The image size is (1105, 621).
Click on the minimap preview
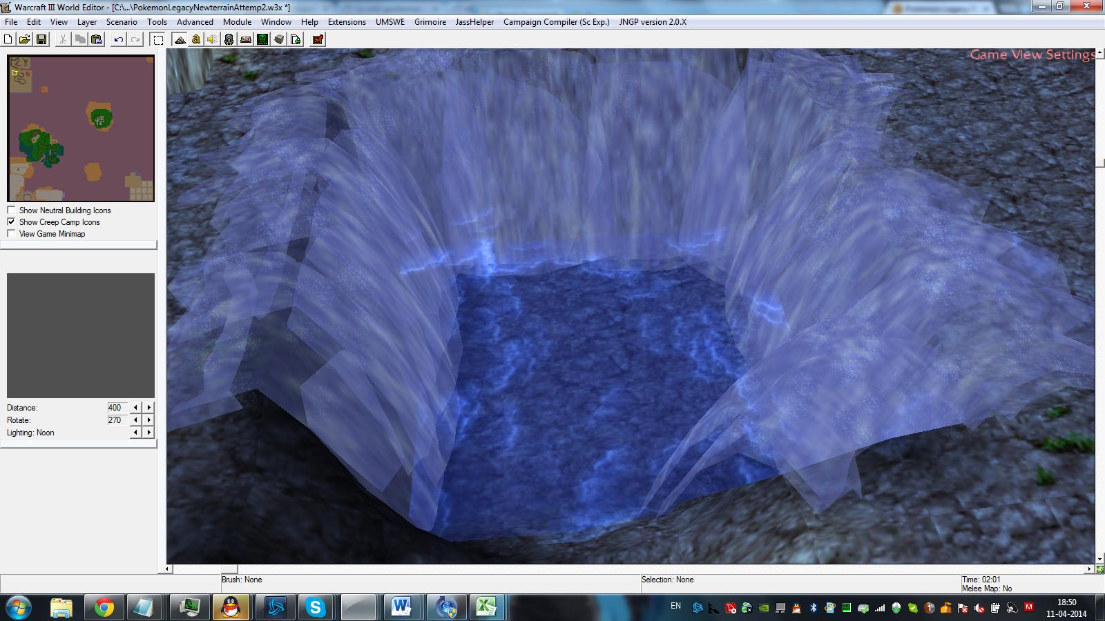tap(81, 128)
